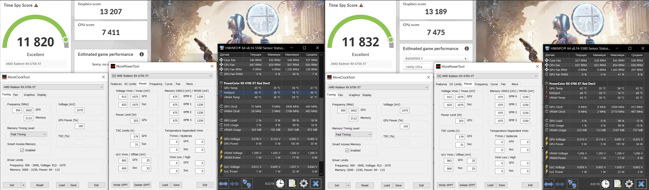The width and height of the screenshot is (649, 190).
Task: Click Write SPPT in left MorePowerTool
Action: click(x=121, y=185)
